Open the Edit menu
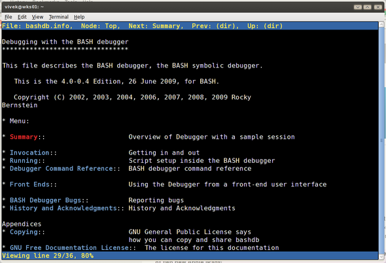The height and width of the screenshot is (263, 386). click(22, 17)
